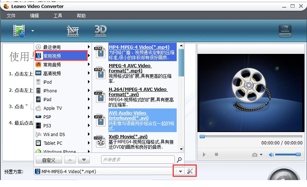The width and height of the screenshot is (307, 187).
Task: Click the NVIDIA CUDA acceleration icon
Action: click(285, 31)
